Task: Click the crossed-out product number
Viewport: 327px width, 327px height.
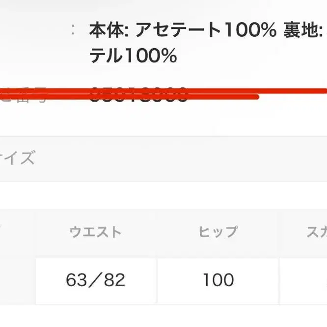Action: (x=138, y=94)
